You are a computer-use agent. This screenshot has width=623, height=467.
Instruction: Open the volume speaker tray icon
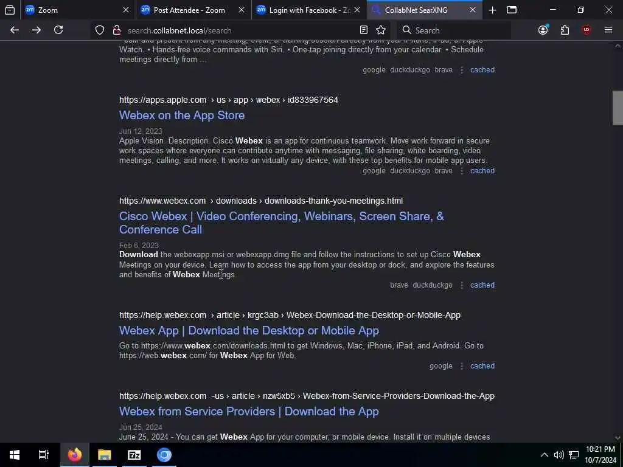tap(559, 455)
